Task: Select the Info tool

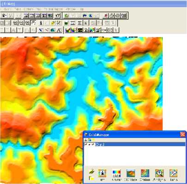Action: pyautogui.click(x=41, y=23)
